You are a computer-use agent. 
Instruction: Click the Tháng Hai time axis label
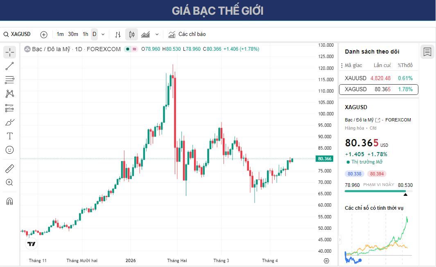point(177,260)
